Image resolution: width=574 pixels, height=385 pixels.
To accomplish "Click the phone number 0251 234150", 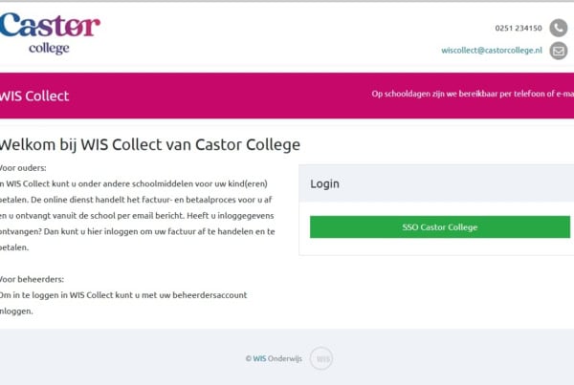I will pos(519,28).
